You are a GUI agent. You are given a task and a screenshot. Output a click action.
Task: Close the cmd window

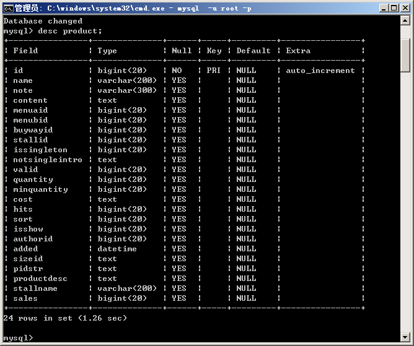405,8
